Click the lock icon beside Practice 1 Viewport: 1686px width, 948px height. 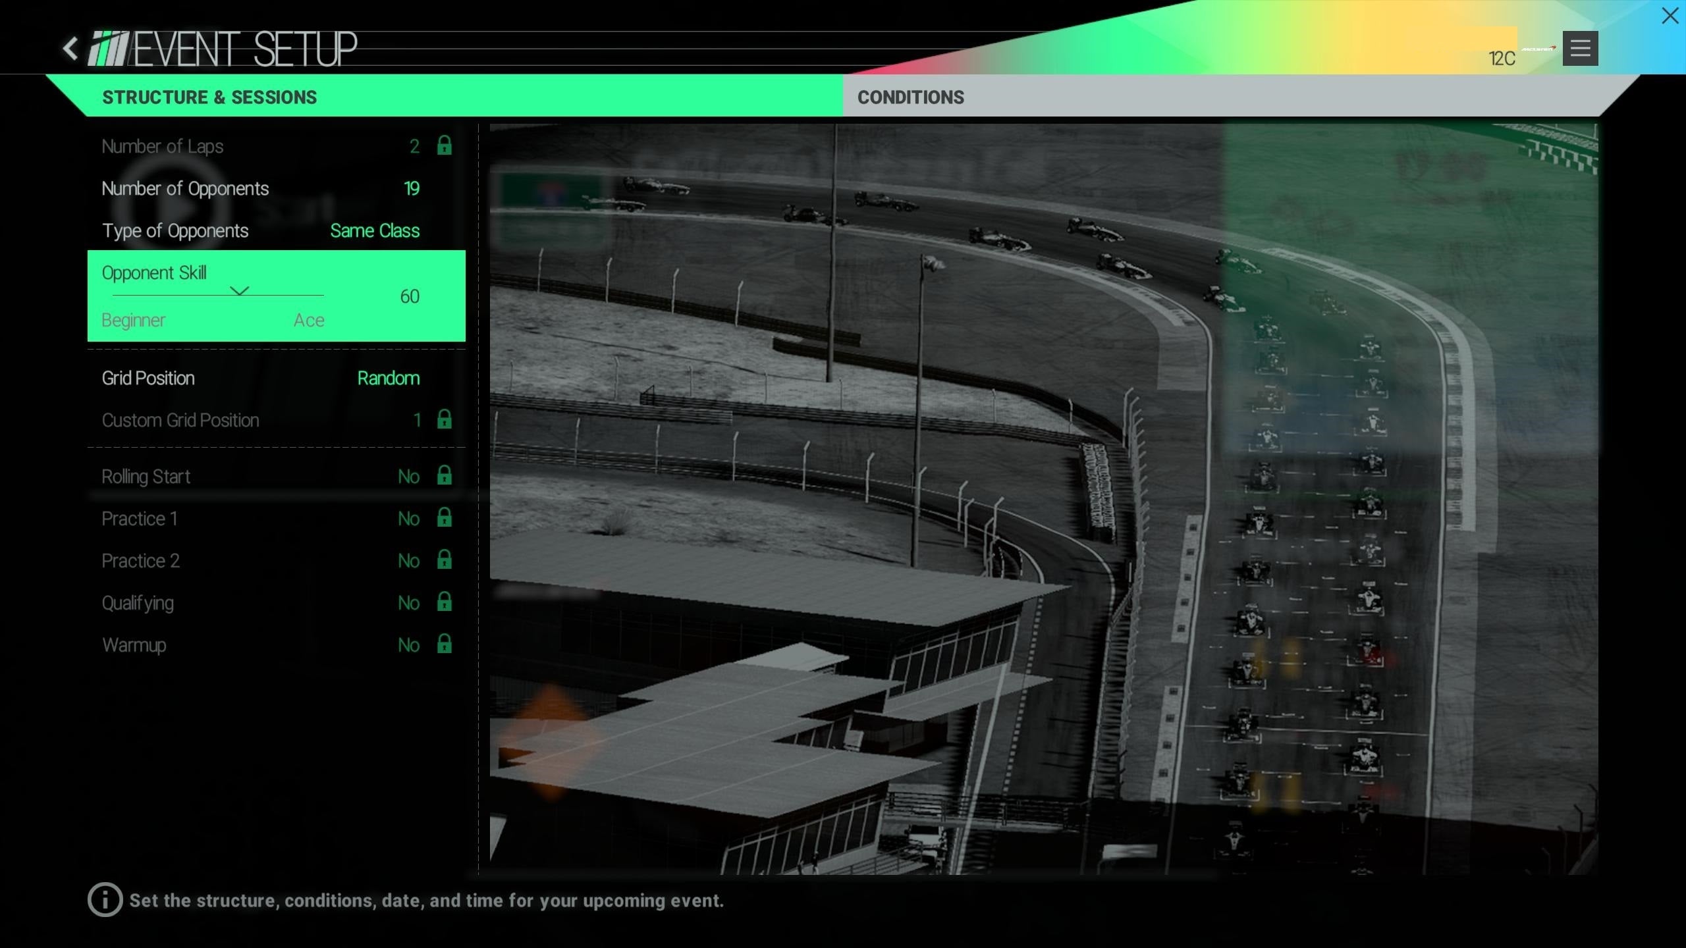click(x=445, y=517)
